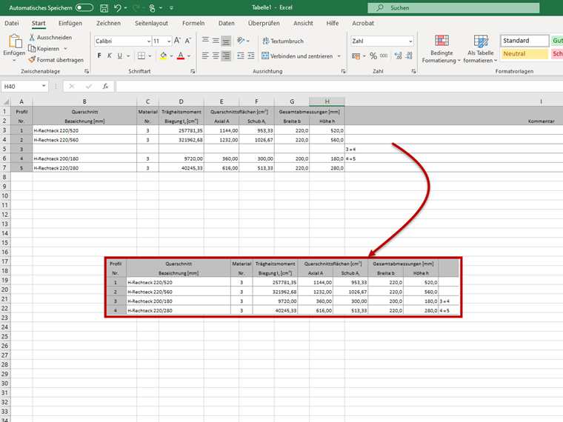Click the increase decimal icon
The image size is (563, 422).
(x=399, y=56)
